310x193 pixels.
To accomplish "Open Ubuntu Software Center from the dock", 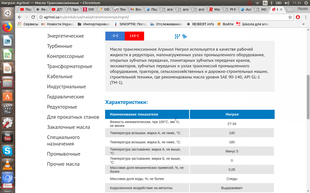I will (7, 96).
